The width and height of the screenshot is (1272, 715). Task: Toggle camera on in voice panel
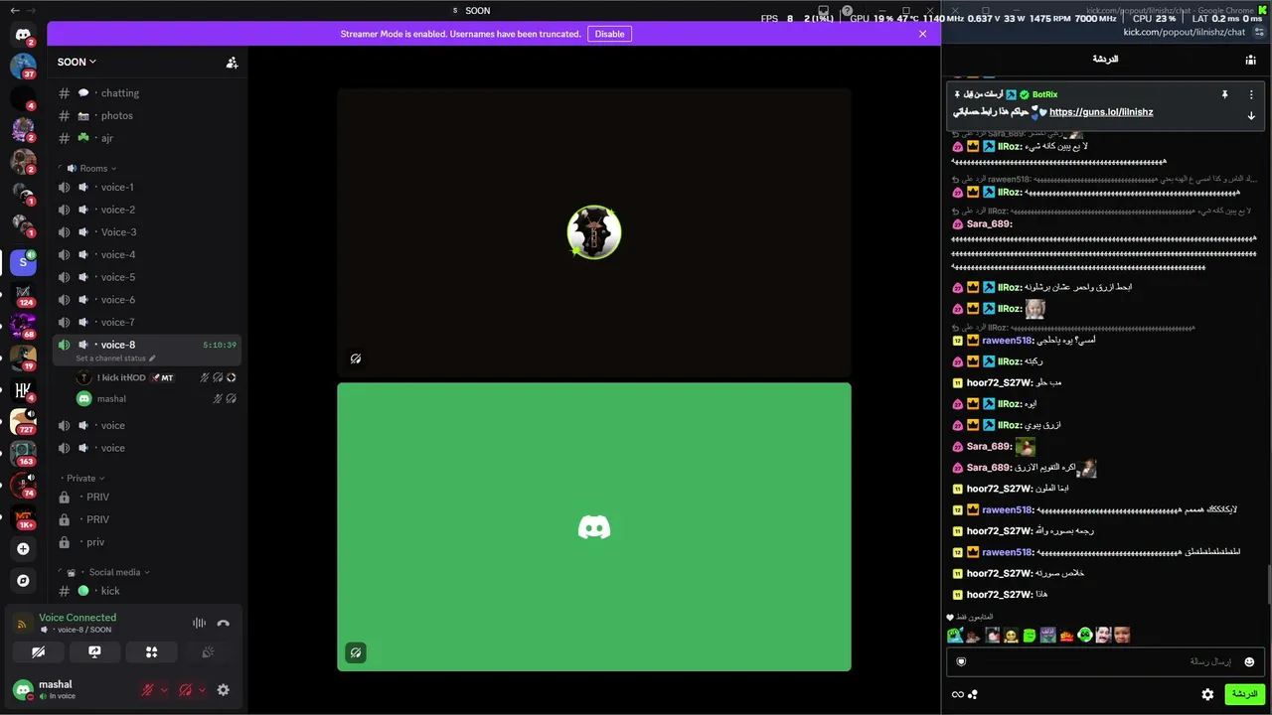(x=38, y=652)
